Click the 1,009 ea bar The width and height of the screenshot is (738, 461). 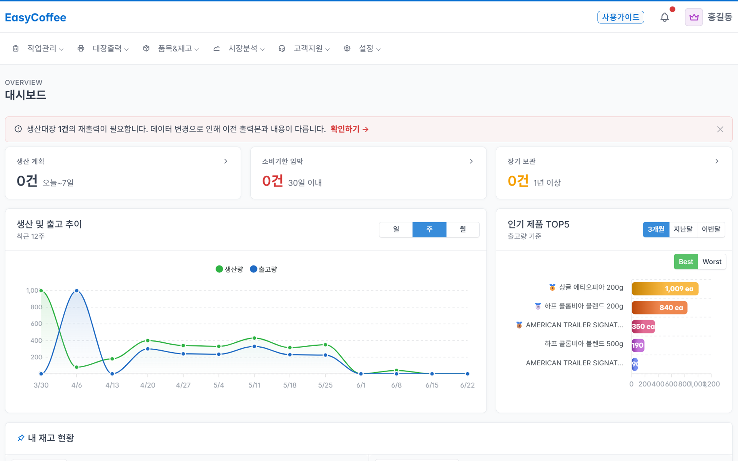pyautogui.click(x=665, y=289)
